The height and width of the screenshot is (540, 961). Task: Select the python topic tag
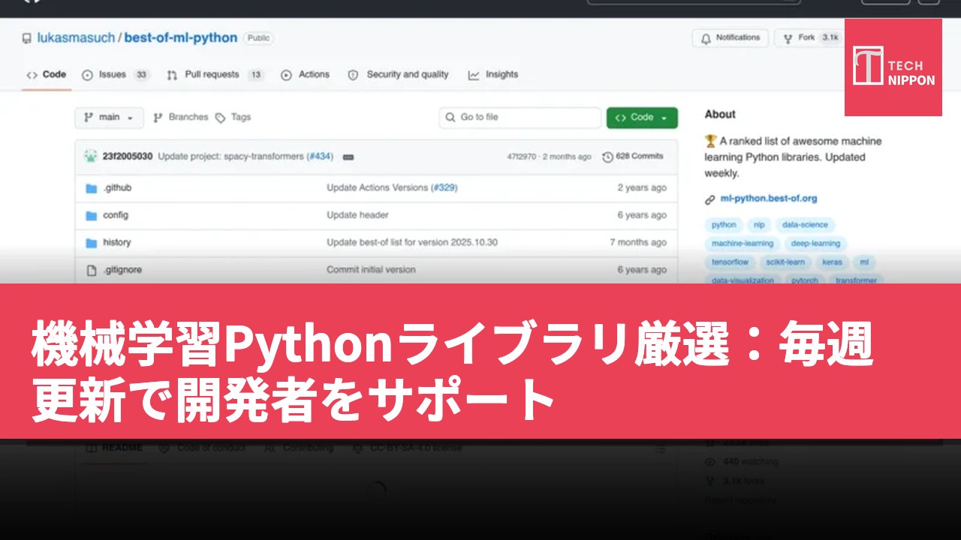click(724, 225)
